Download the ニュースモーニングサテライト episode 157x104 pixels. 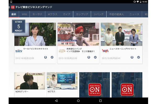132,57
